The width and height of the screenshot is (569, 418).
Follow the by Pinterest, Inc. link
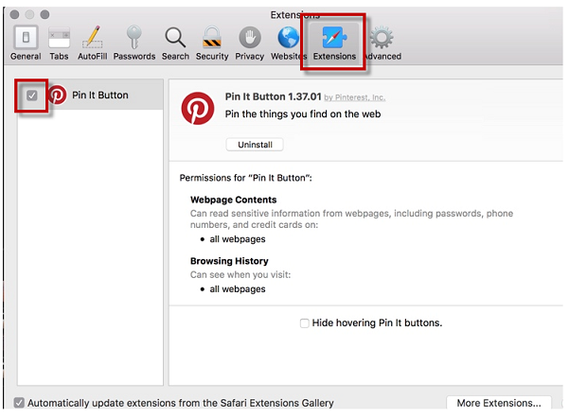pyautogui.click(x=354, y=97)
